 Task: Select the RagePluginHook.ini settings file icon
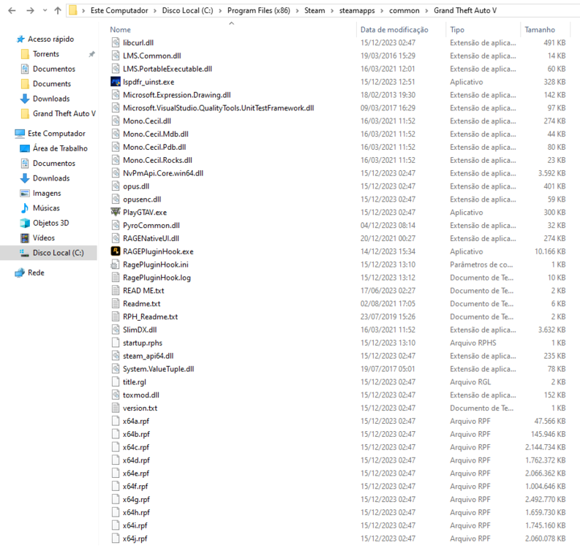116,265
